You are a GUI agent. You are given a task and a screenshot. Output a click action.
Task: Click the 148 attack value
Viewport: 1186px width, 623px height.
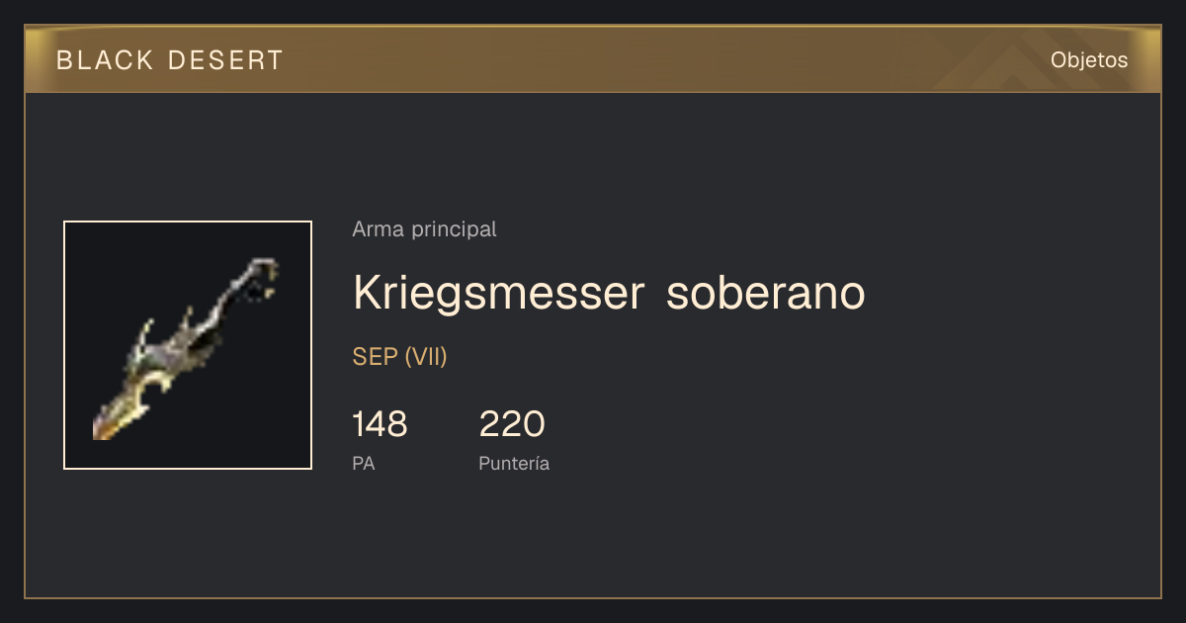381,424
